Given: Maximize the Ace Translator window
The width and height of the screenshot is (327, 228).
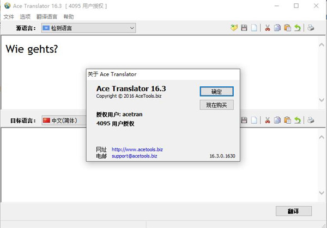Looking at the screenshot, I should (x=296, y=6).
